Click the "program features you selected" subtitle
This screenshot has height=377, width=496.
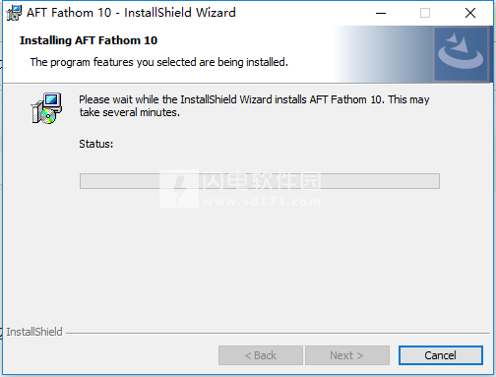tap(159, 62)
